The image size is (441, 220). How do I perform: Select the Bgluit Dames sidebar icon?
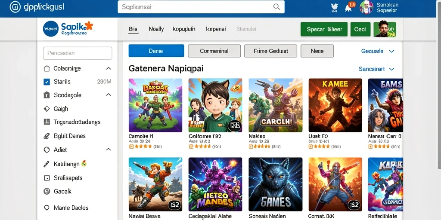(x=47, y=136)
